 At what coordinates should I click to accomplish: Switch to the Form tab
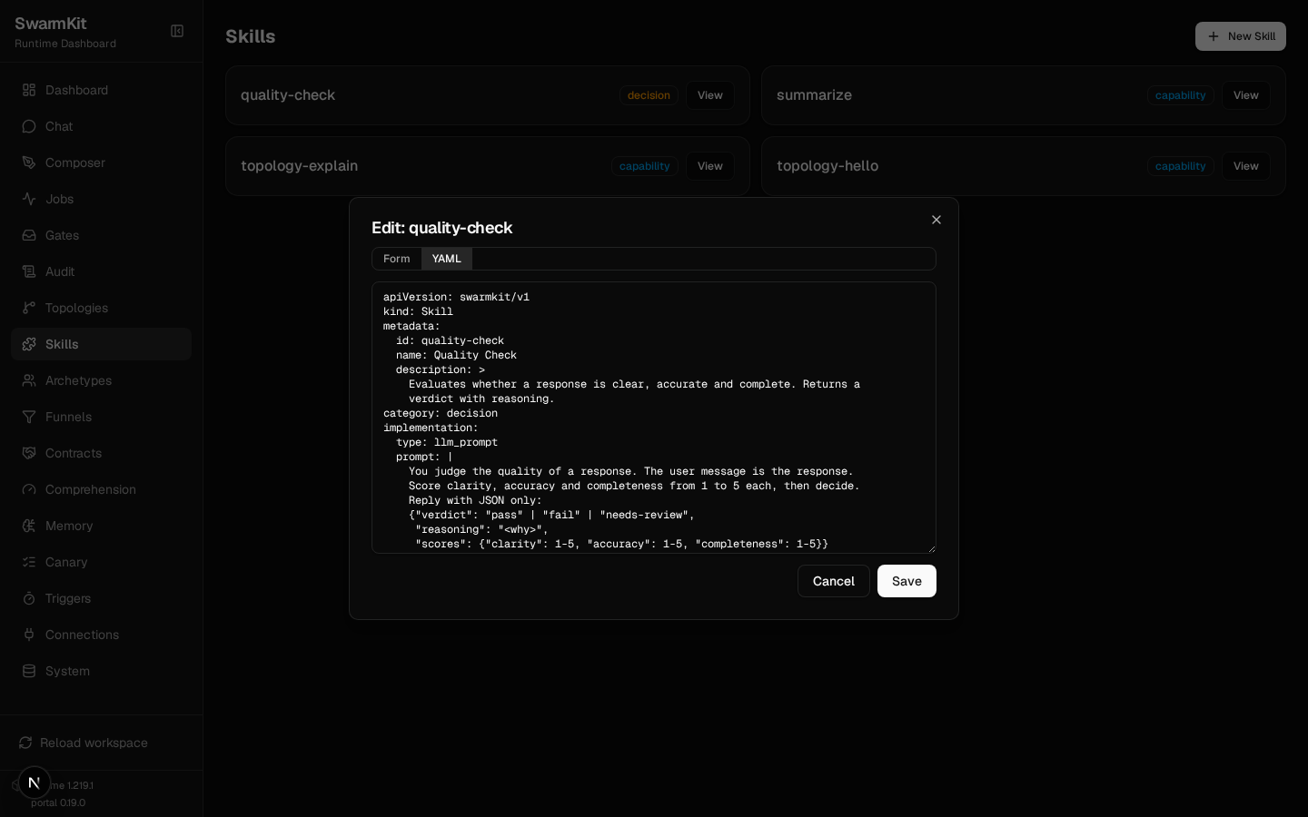tap(397, 259)
